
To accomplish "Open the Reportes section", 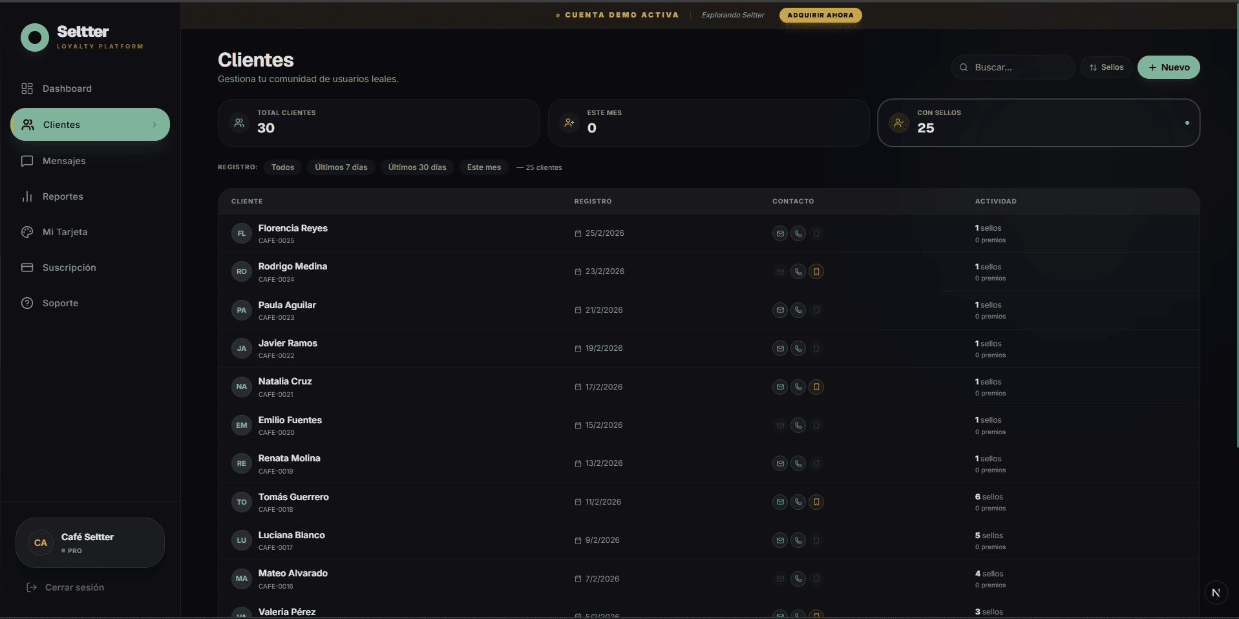I will click(62, 196).
